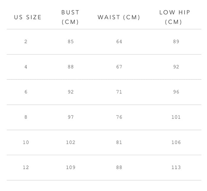
Task: Click low hip value 113
Action: pos(176,168)
